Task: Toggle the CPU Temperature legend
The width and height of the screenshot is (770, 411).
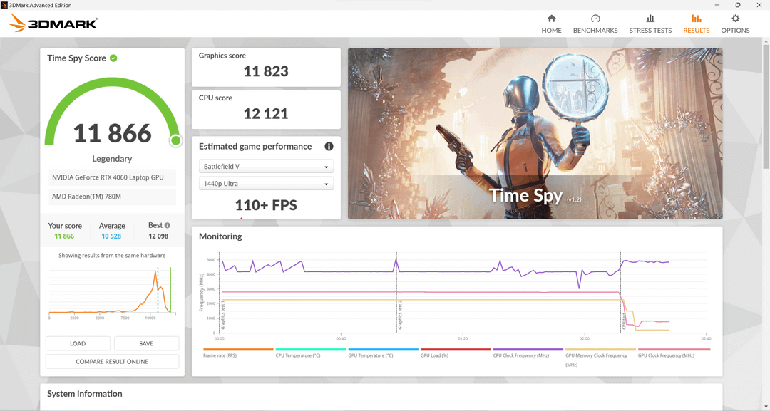Action: tap(310, 353)
